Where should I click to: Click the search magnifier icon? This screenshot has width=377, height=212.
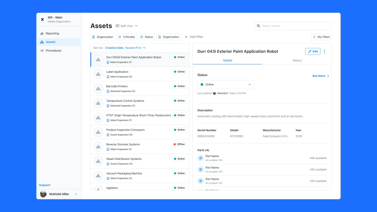[x=258, y=26]
